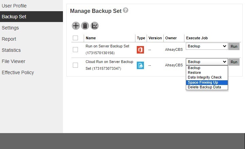245x149 pixels.
Task: Toggle the select-all checkbox in table header
Action: pyautogui.click(x=76, y=38)
